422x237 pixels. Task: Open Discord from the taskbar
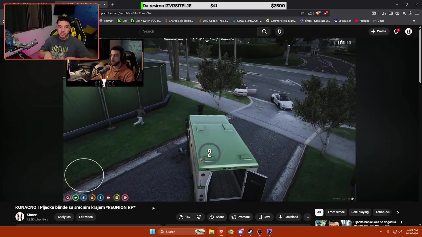[x=241, y=232]
